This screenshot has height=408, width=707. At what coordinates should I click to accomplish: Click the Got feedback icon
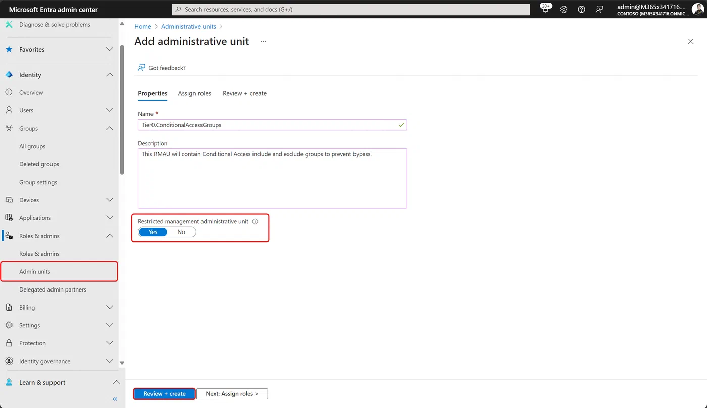142,68
